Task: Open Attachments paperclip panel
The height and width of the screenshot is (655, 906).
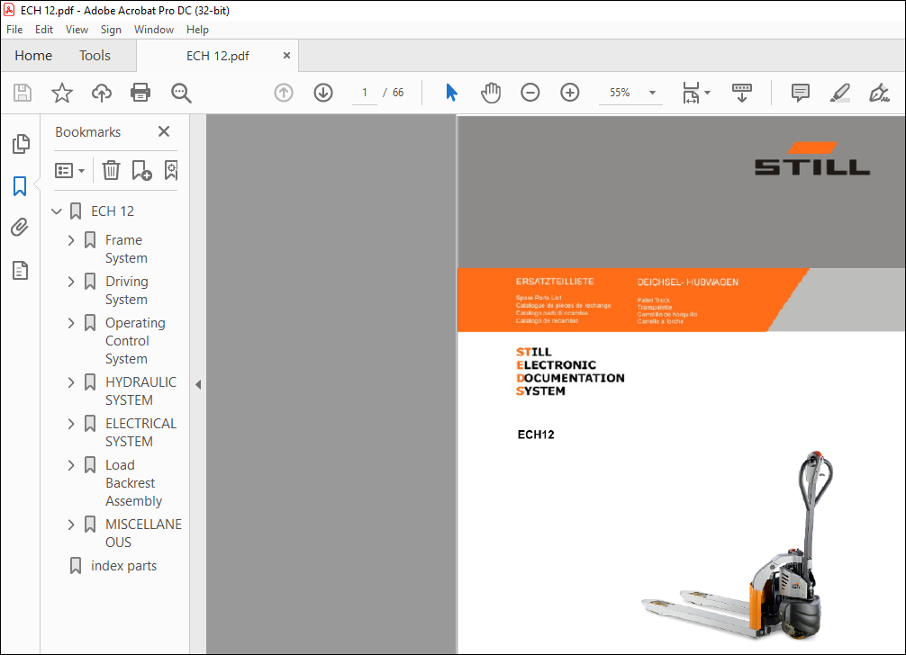Action: tap(20, 228)
